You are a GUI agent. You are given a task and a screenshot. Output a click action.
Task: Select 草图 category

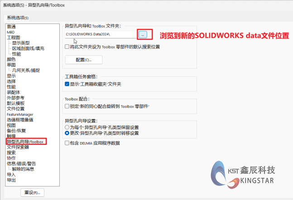(x=11, y=65)
